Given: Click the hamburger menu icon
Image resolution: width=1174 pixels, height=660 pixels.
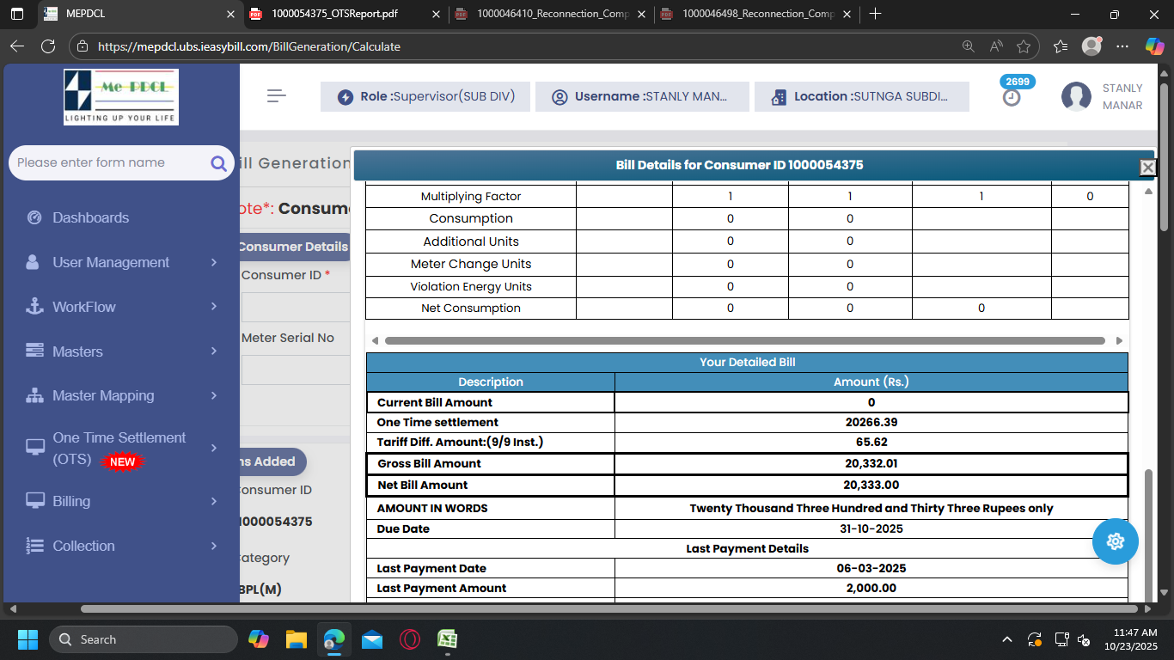Looking at the screenshot, I should 276,96.
